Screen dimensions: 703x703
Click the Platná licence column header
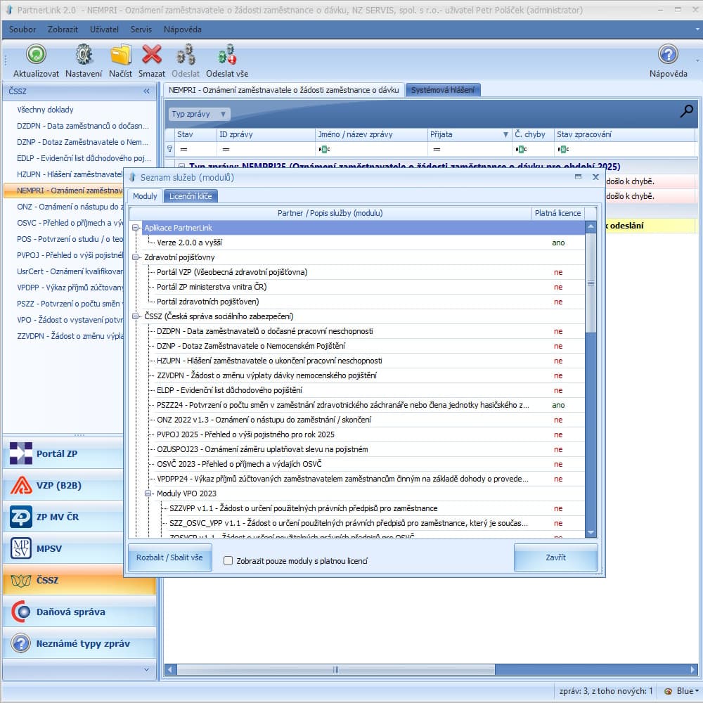[557, 213]
